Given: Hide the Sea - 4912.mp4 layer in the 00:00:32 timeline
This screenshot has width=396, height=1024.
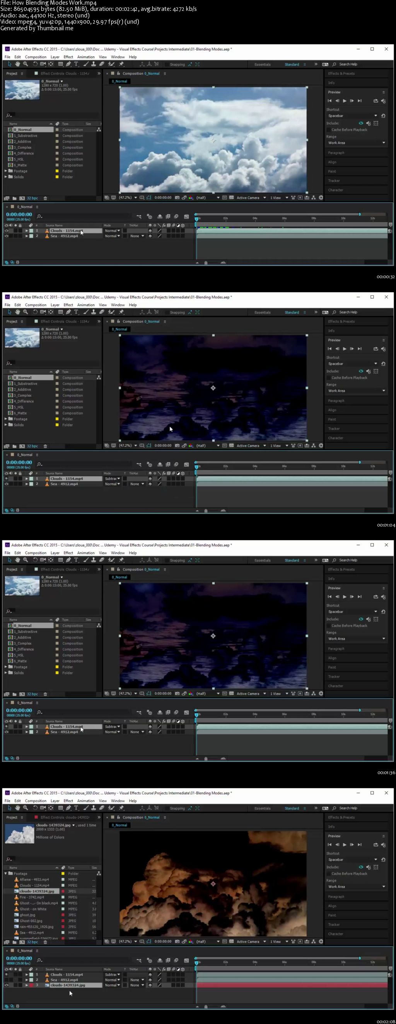Looking at the screenshot, I should pyautogui.click(x=6, y=236).
